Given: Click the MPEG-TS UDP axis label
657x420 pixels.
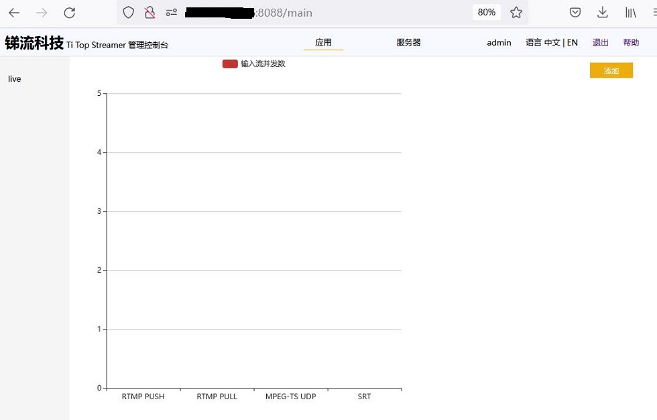Looking at the screenshot, I should pos(291,396).
